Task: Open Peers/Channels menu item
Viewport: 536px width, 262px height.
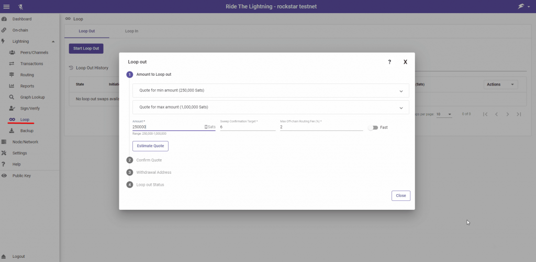Action: 34,53
